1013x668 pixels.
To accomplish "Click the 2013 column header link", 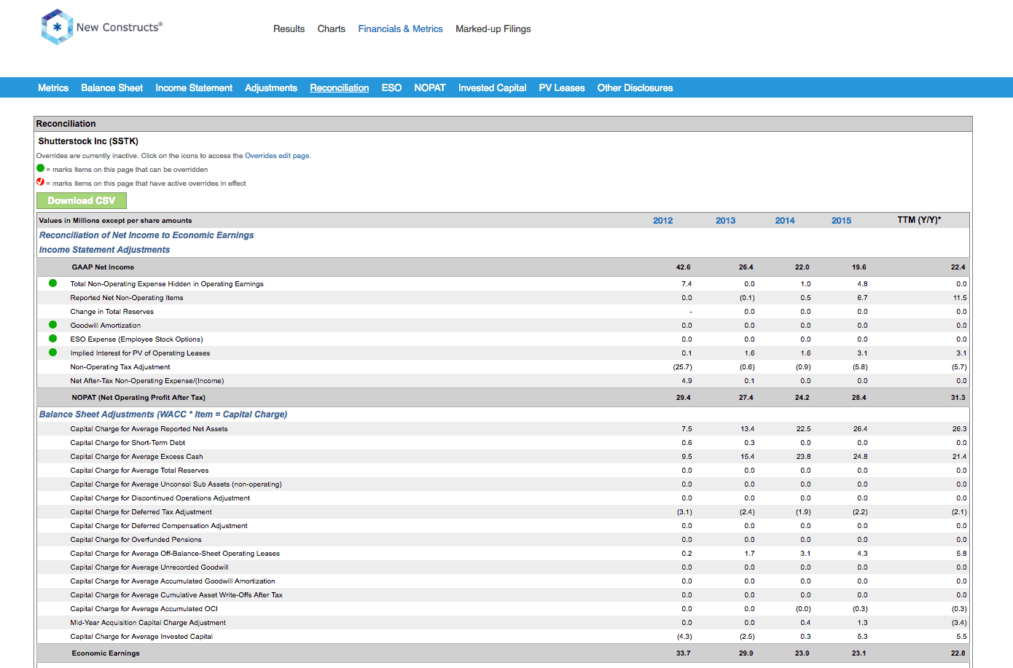I will (x=725, y=221).
